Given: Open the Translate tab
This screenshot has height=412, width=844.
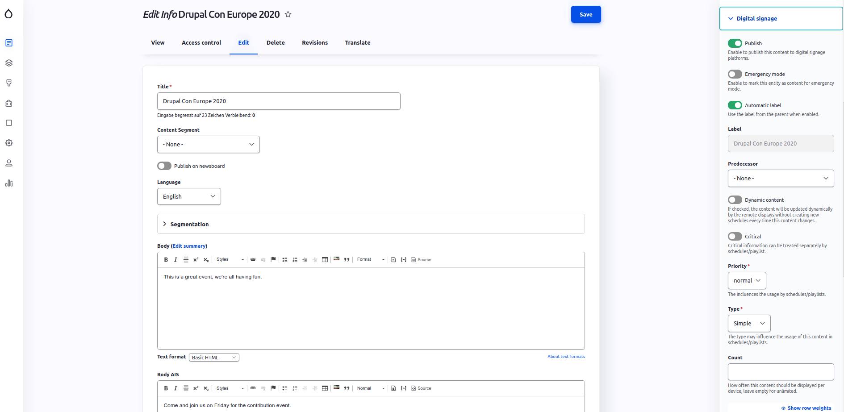Looking at the screenshot, I should point(357,43).
